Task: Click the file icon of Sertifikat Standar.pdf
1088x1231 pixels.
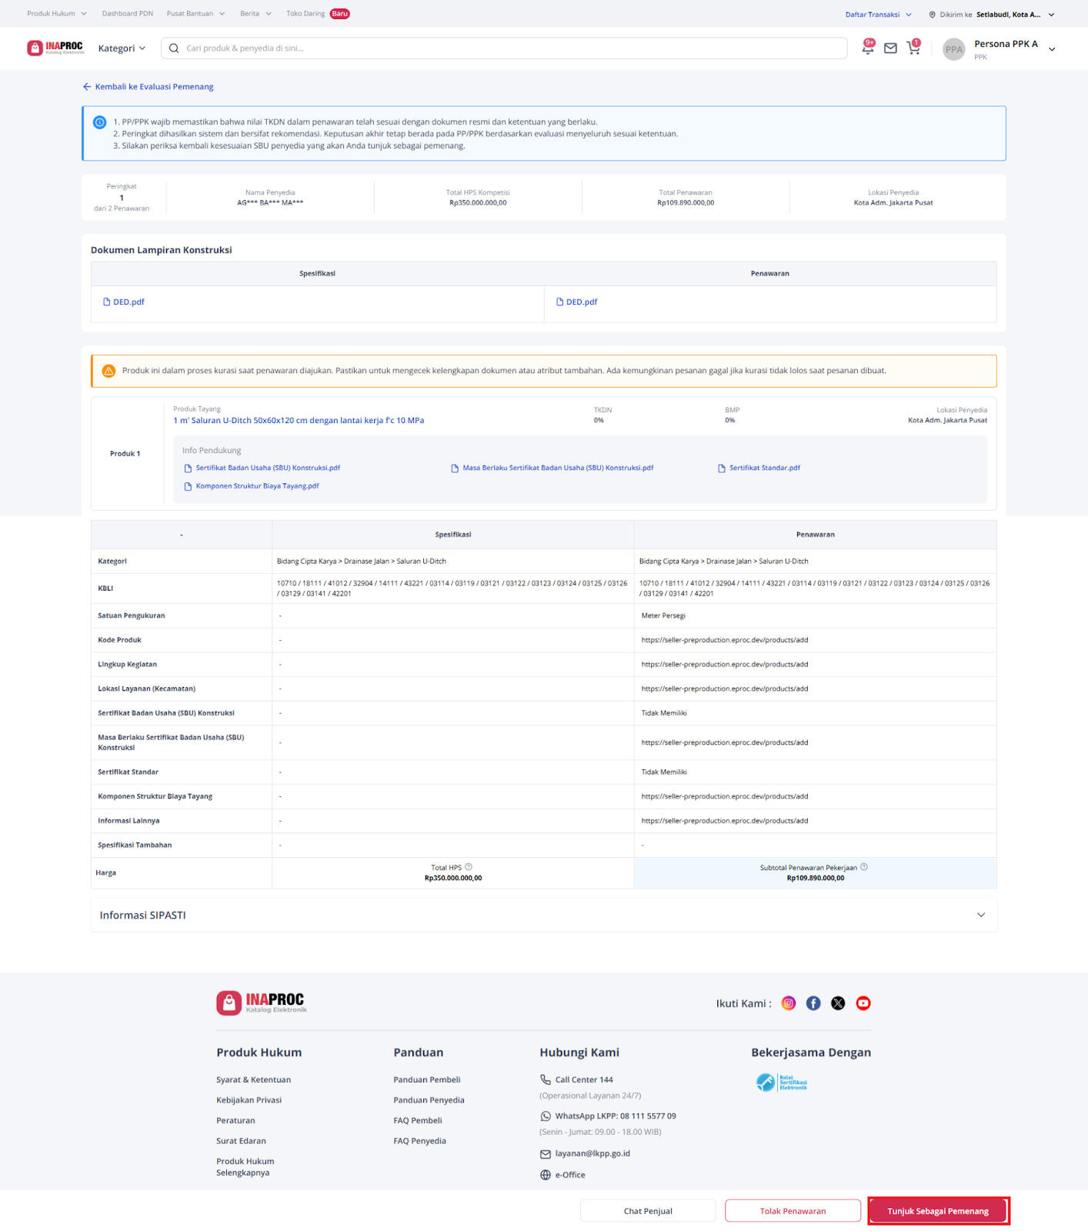Action: pyautogui.click(x=722, y=468)
